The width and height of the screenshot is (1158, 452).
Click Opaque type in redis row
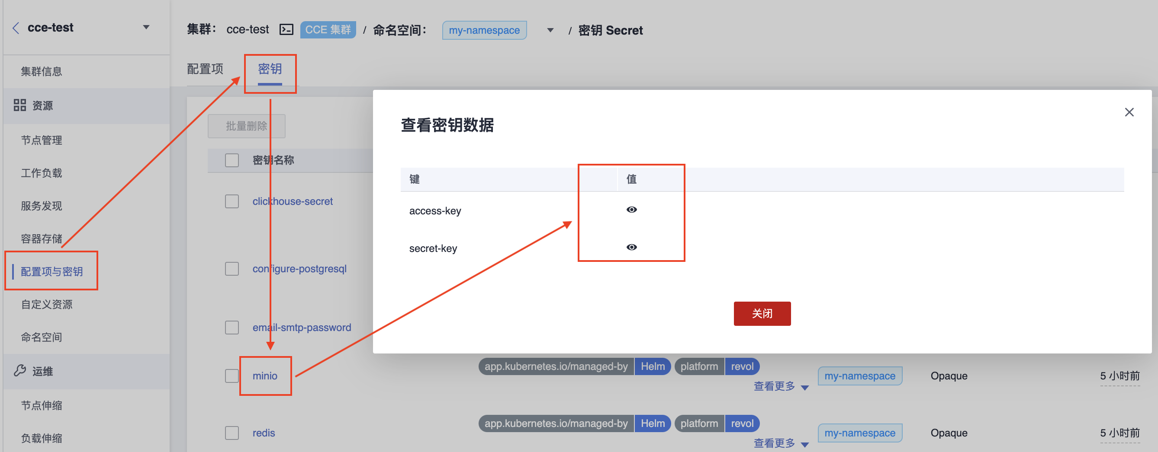[x=949, y=433]
